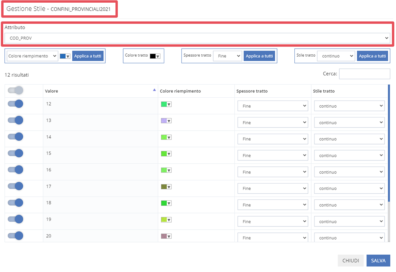
Task: Disable the toggle for value 14
Action: click(16, 137)
